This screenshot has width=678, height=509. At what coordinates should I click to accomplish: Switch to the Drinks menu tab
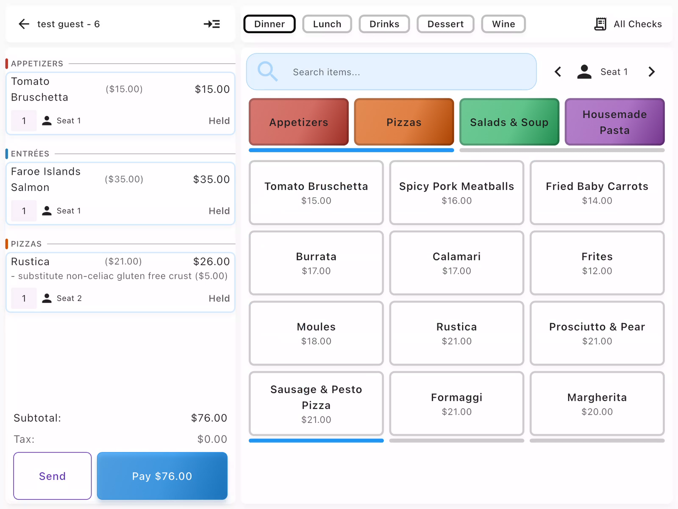(384, 24)
